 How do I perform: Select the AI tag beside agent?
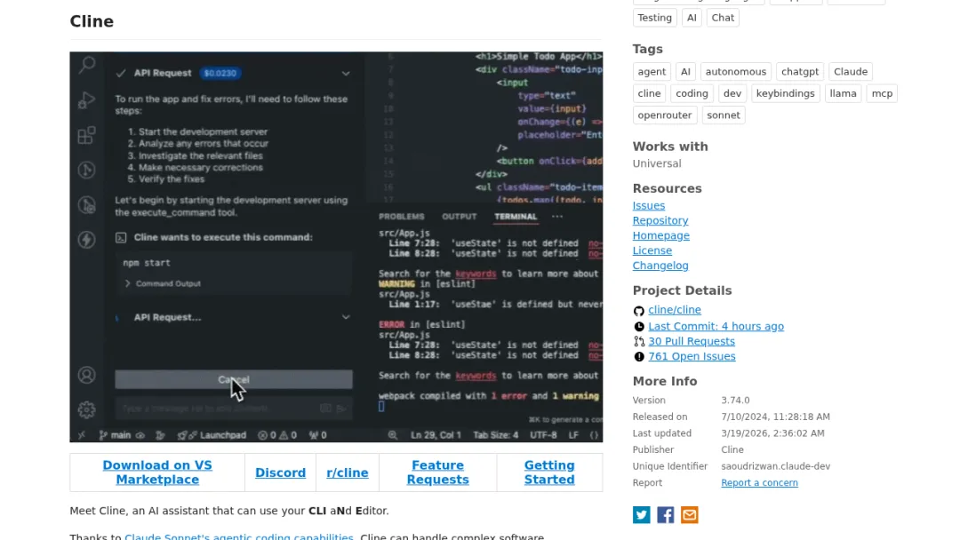pyautogui.click(x=685, y=72)
